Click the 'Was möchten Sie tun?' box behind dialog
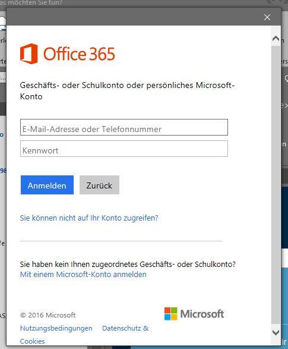Screen dimensions: 288x349 pos(31,2)
